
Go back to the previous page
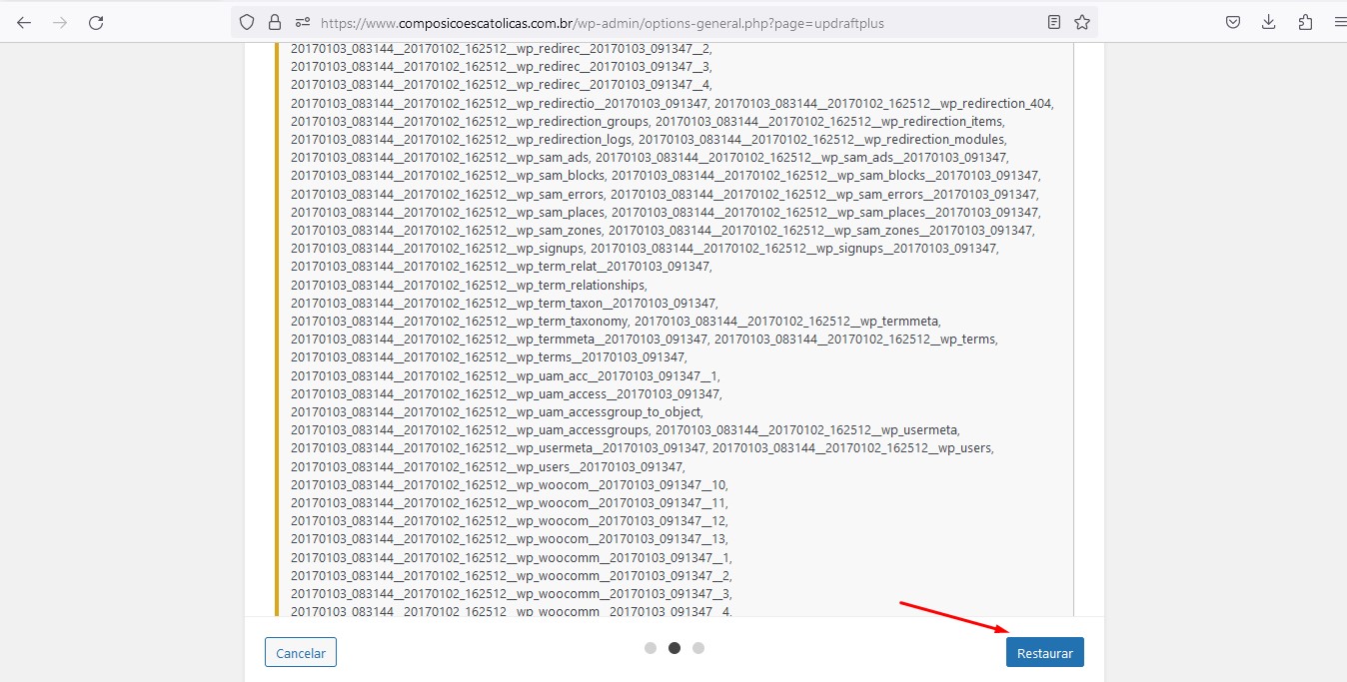[24, 22]
